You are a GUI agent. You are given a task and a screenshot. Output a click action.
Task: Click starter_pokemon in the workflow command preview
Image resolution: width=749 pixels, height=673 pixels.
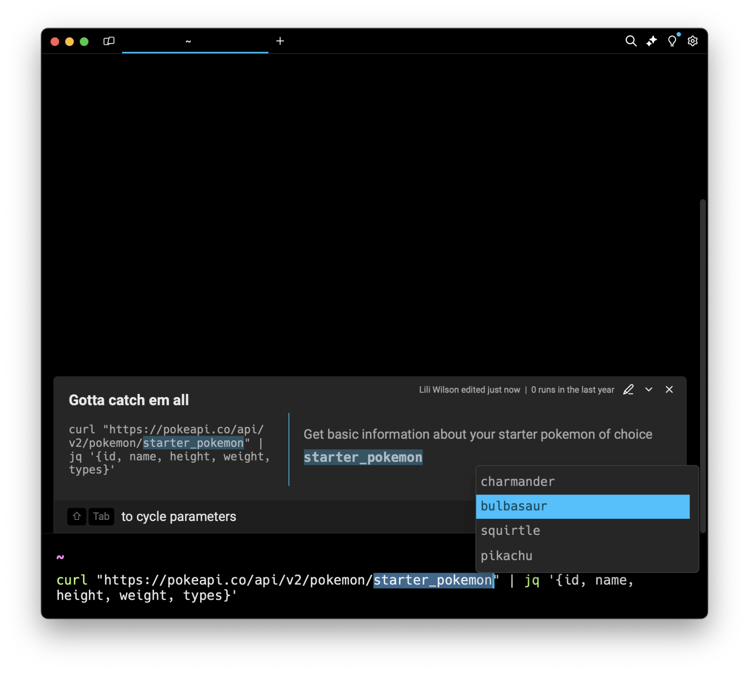(x=193, y=443)
